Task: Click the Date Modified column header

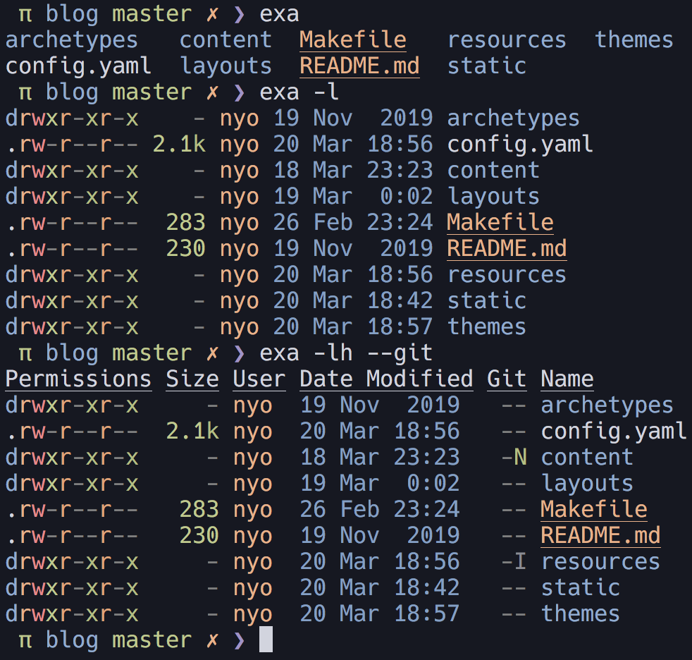Action: pos(386,379)
